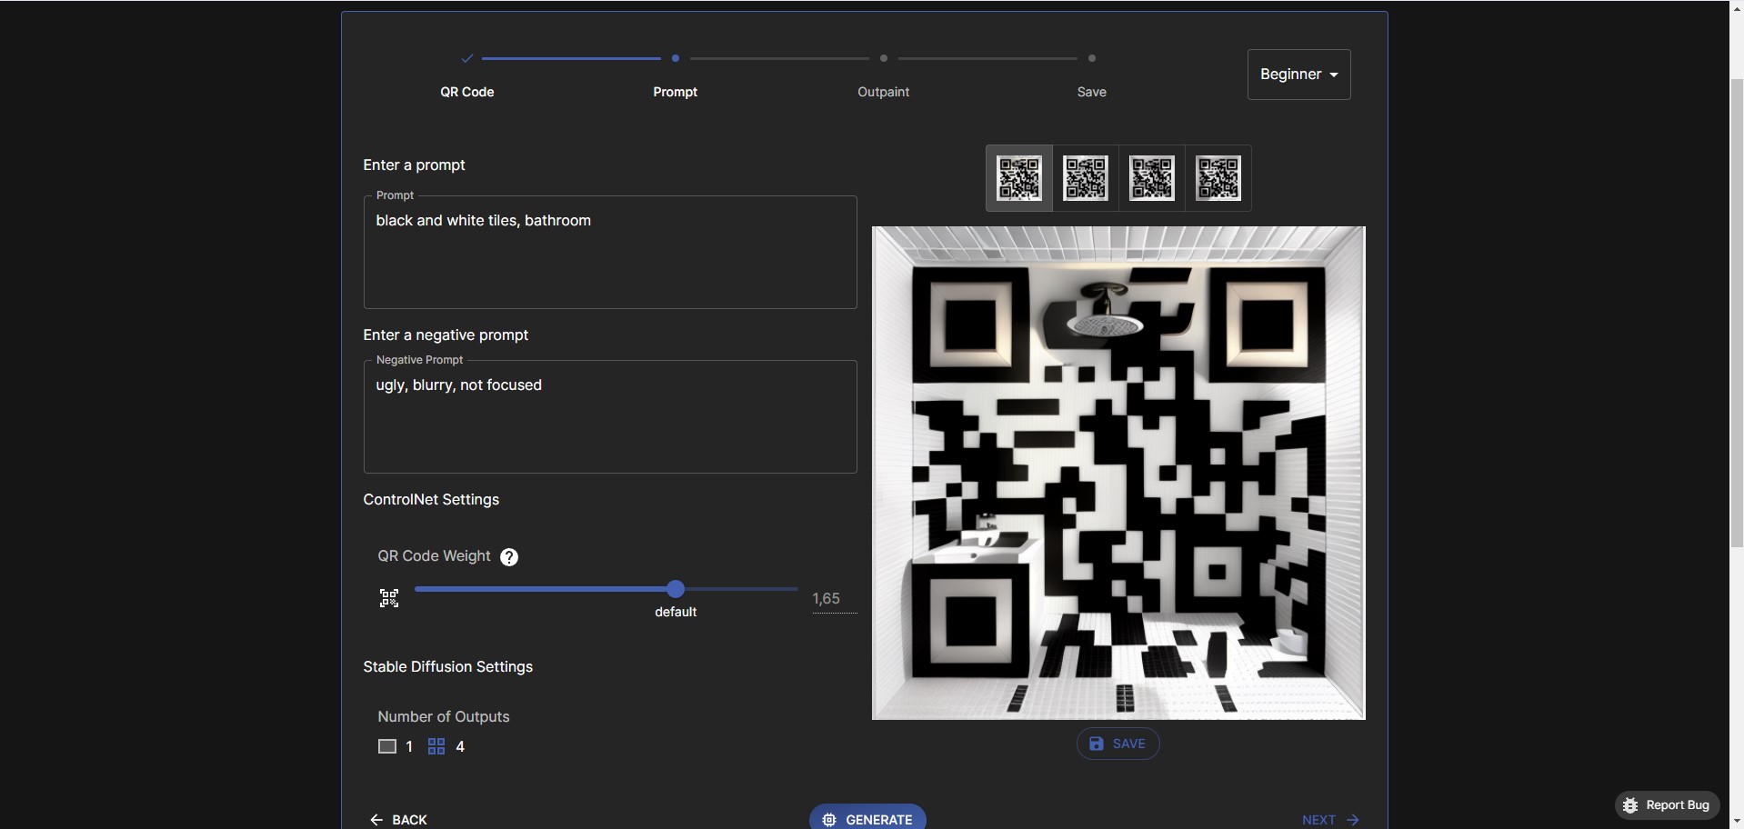The width and height of the screenshot is (1744, 829).
Task: Focus the Negative Prompt text field
Action: tap(610, 416)
